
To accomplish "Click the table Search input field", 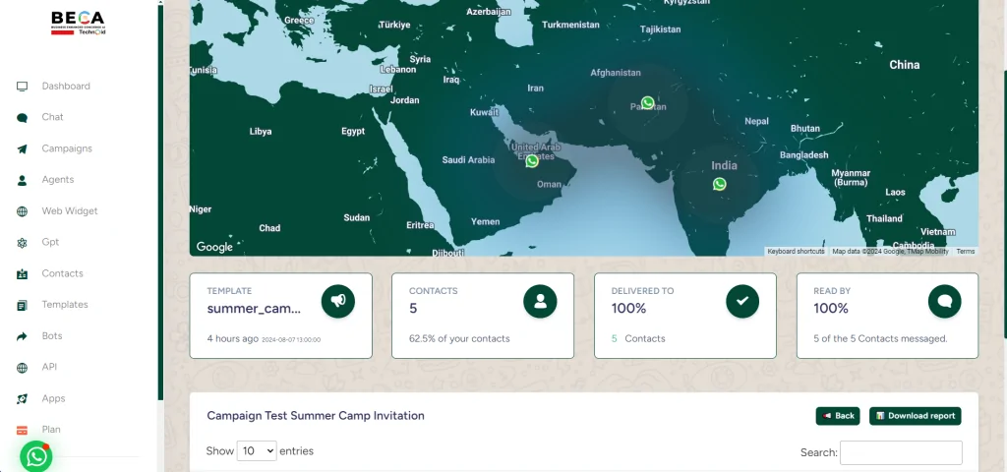I will click(x=900, y=452).
